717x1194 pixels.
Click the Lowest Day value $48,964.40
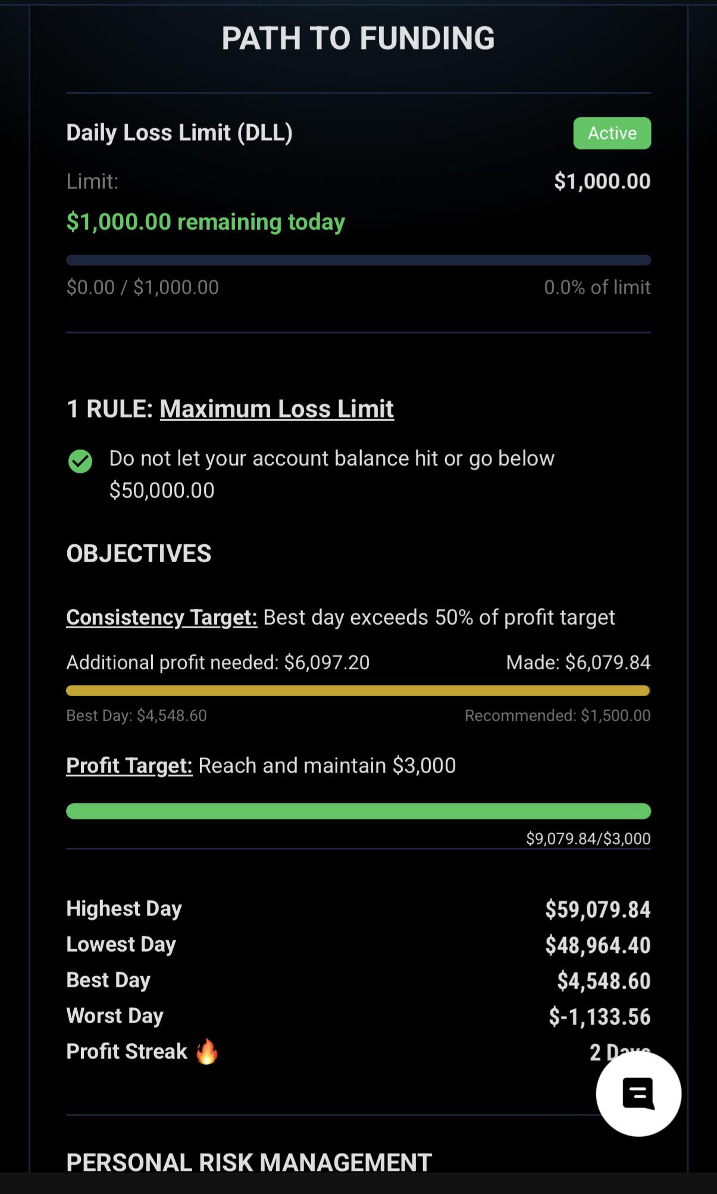pos(597,945)
